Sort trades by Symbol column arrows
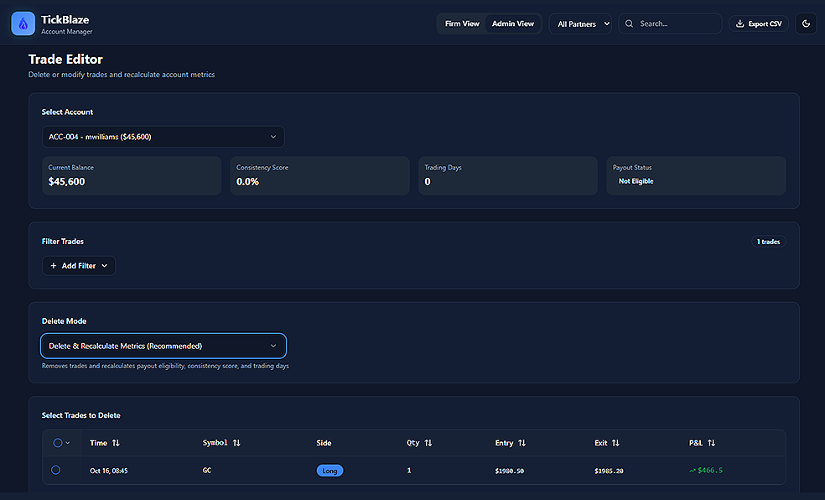 pyautogui.click(x=236, y=443)
